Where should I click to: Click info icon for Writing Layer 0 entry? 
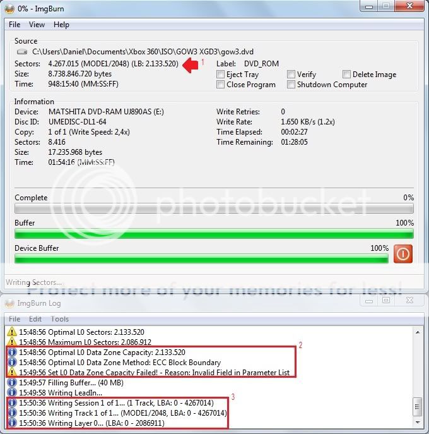[12, 423]
